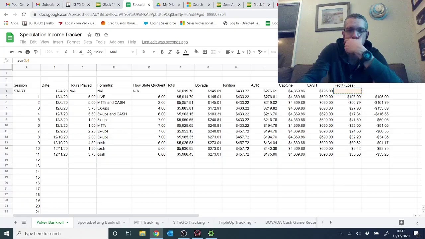This screenshot has height=239, width=425.
Task: Open horizontal align dropdown
Action: 229,52
